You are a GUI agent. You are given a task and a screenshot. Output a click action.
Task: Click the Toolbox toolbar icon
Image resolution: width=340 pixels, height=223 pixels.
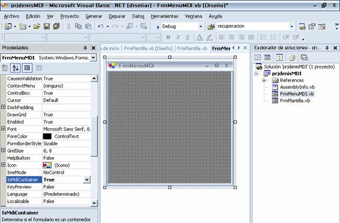coord(322,26)
